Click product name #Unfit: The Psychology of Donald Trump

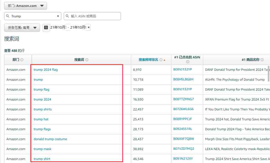click(x=235, y=80)
